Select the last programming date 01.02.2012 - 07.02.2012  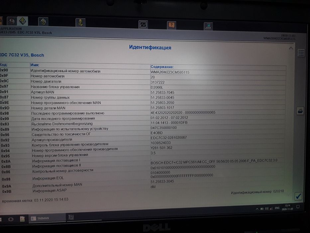169,118
